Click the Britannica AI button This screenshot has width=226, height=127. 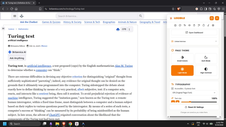17,52
